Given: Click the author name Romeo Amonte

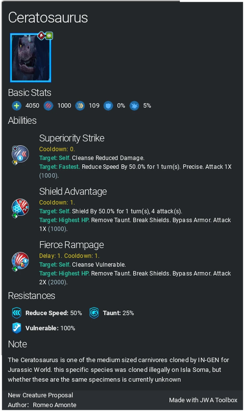Looking at the screenshot, I should pyautogui.click(x=55, y=405).
